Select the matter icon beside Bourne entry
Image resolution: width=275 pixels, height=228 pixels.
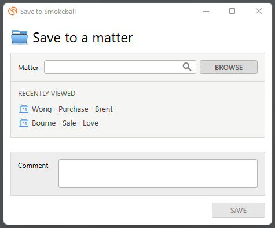(23, 123)
